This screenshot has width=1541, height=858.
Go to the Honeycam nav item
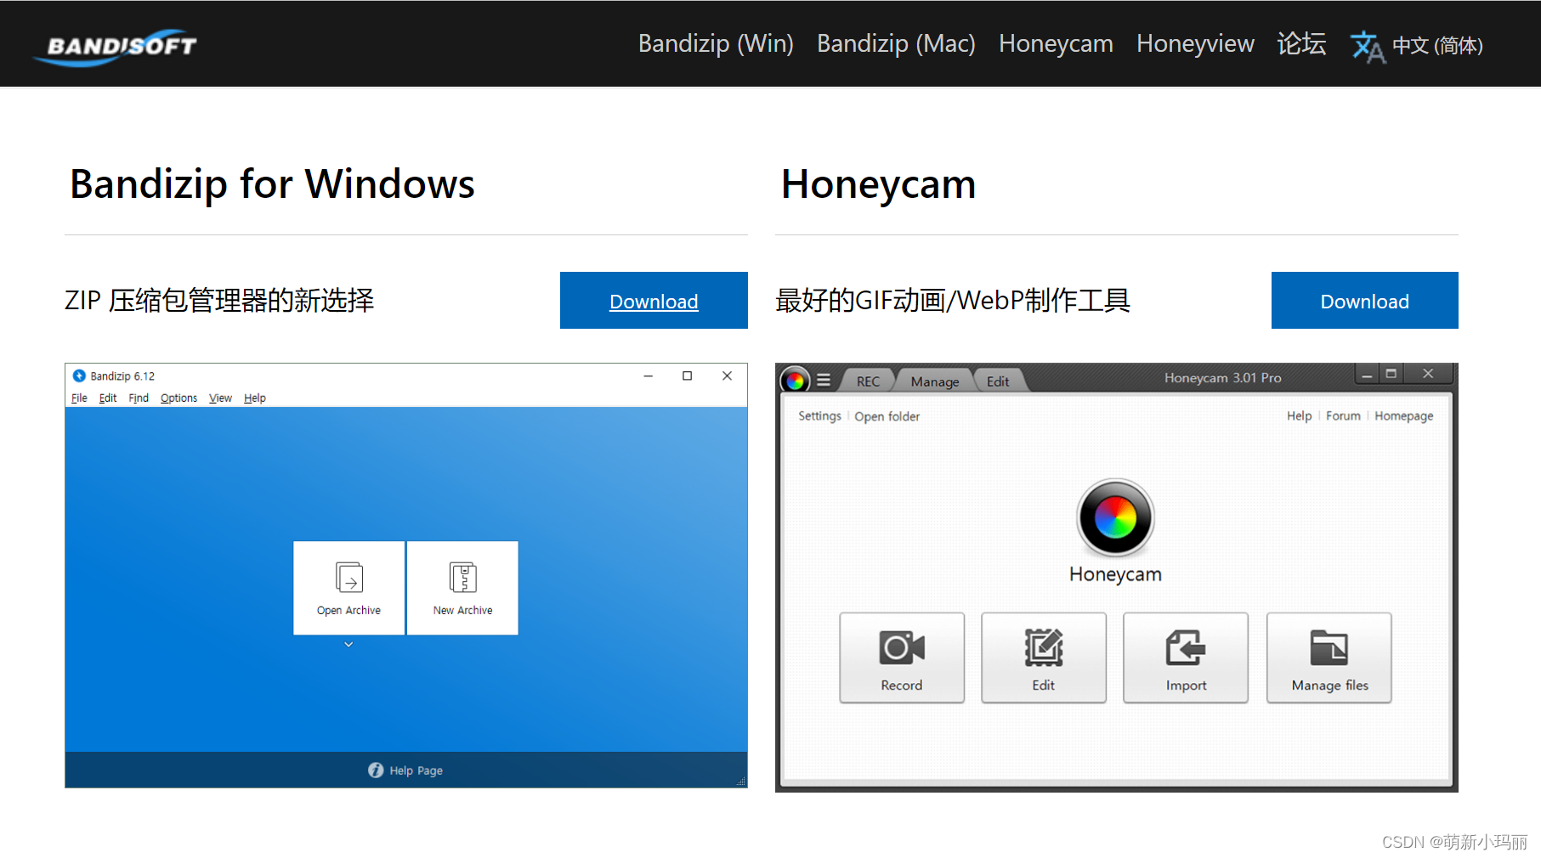pyautogui.click(x=1056, y=44)
